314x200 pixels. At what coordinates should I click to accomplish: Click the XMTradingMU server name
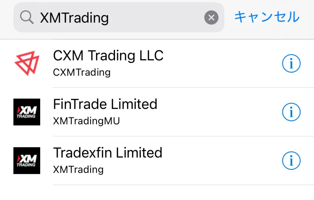coord(86,121)
